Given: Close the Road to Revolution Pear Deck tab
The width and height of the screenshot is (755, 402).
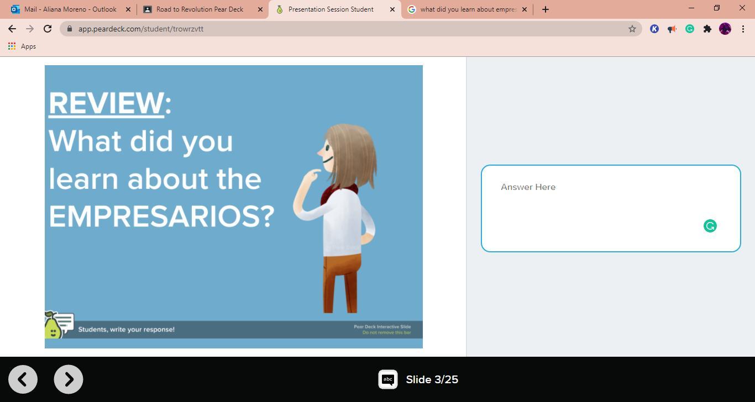Looking at the screenshot, I should point(260,9).
